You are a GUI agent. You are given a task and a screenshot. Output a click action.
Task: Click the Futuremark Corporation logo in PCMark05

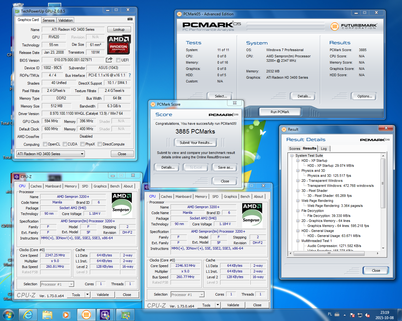[x=354, y=26]
